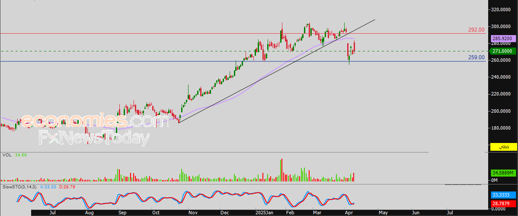Click the Jul 2024 time axis label
The width and height of the screenshot is (518, 216).
(52, 213)
